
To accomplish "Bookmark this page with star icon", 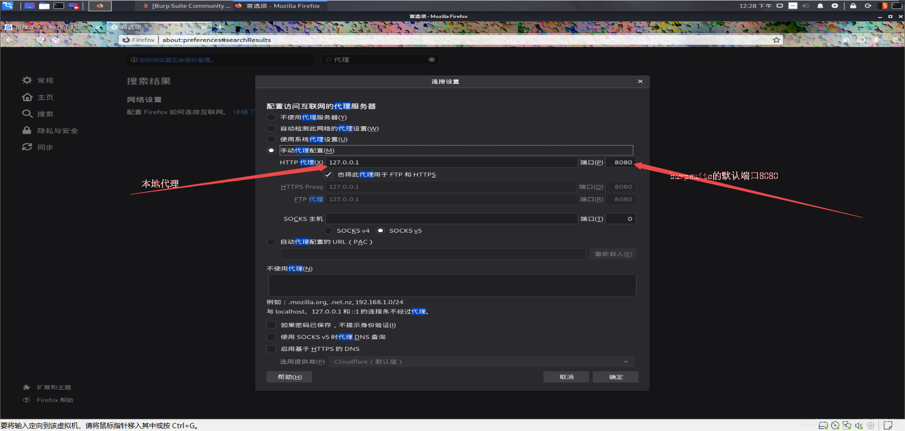I will pyautogui.click(x=776, y=40).
